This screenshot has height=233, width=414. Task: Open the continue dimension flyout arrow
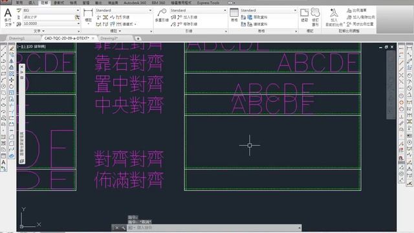point(135,25)
